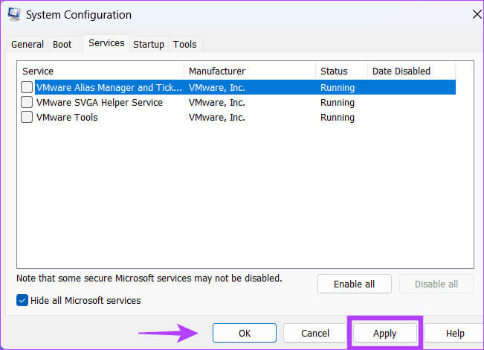Click the System Configuration title bar icon
The image size is (484, 350).
pyautogui.click(x=14, y=14)
